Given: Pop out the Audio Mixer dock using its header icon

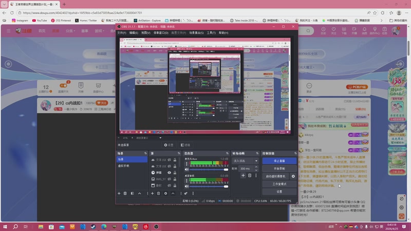Looking at the screenshot, I should pyautogui.click(x=227, y=153).
